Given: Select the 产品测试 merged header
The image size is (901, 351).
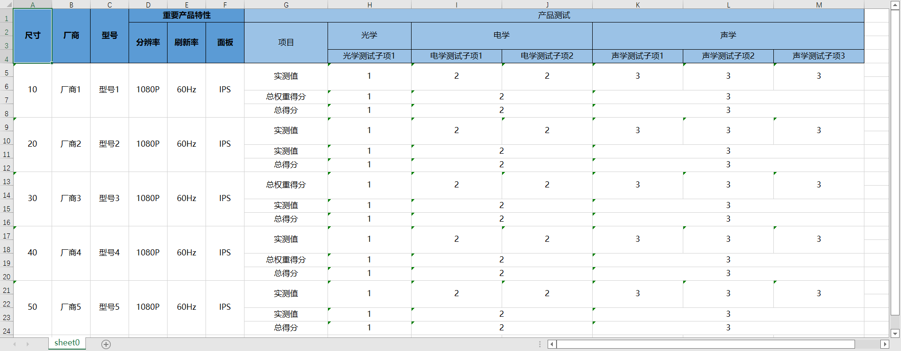Looking at the screenshot, I should (554, 15).
